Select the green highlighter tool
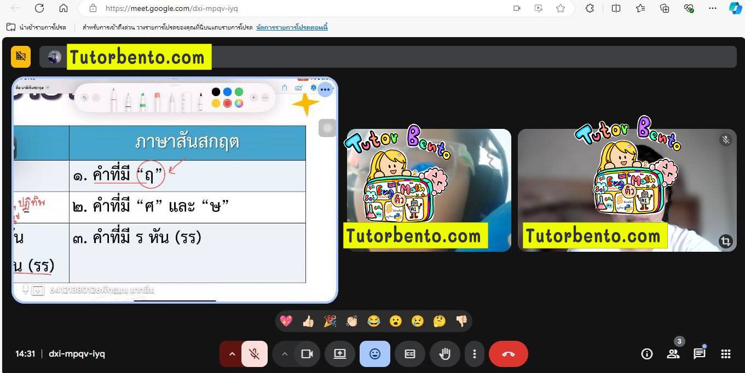This screenshot has width=745, height=373. click(142, 99)
